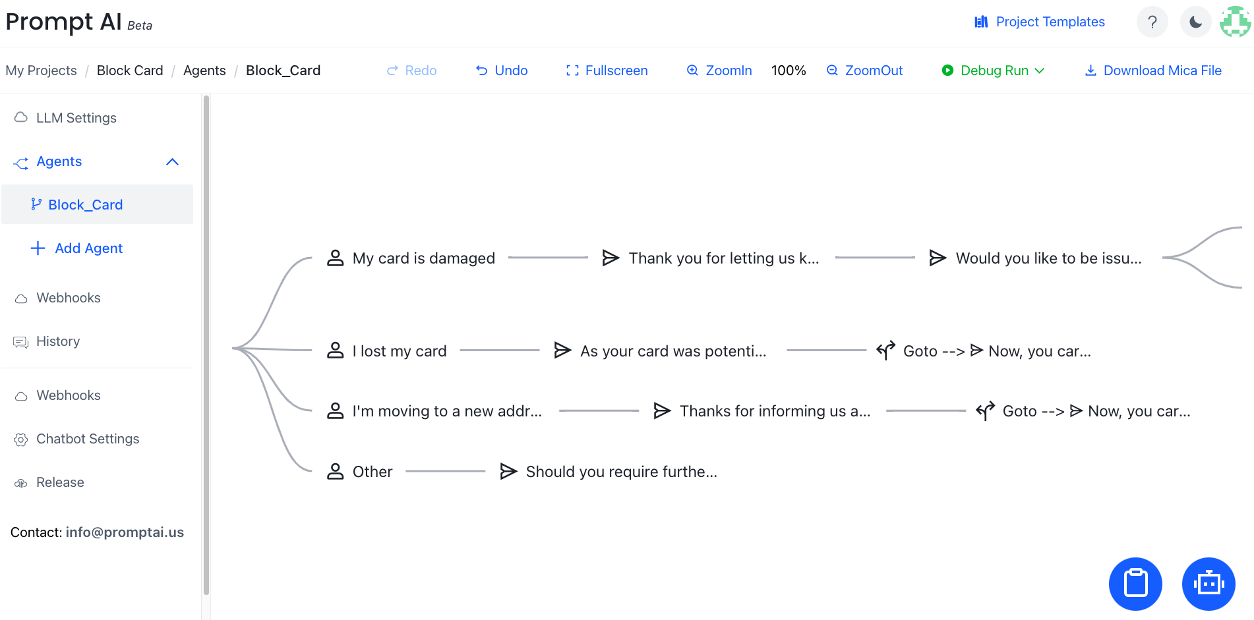Open Project Templates
The height and width of the screenshot is (620, 1254).
(1040, 22)
